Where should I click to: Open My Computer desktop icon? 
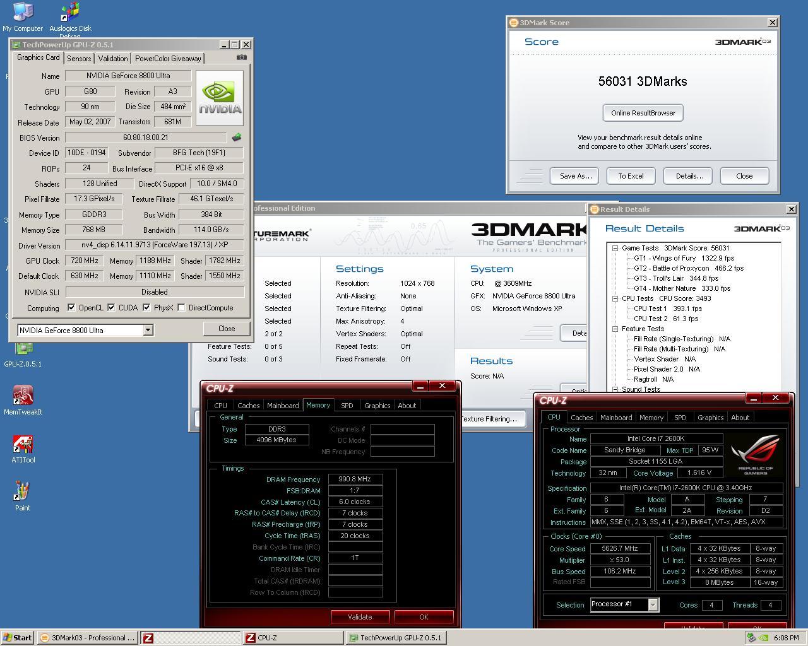tap(23, 17)
